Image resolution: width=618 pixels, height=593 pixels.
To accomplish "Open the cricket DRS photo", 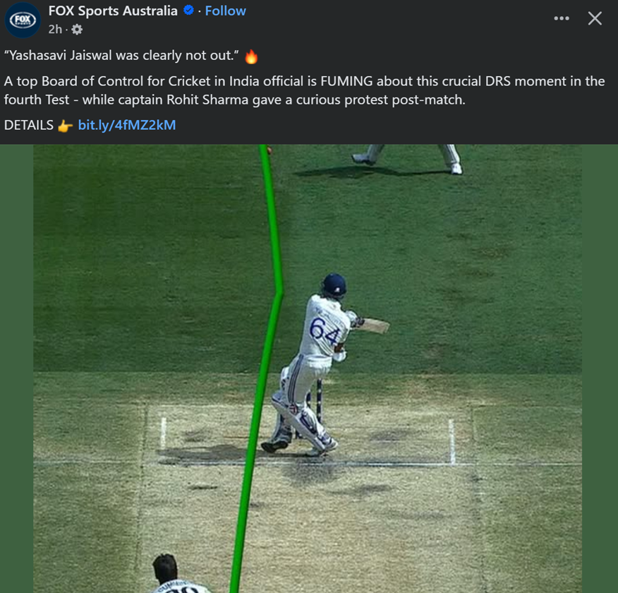I will tap(308, 369).
